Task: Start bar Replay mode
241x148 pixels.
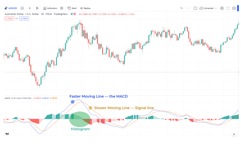Action: [x=85, y=8]
